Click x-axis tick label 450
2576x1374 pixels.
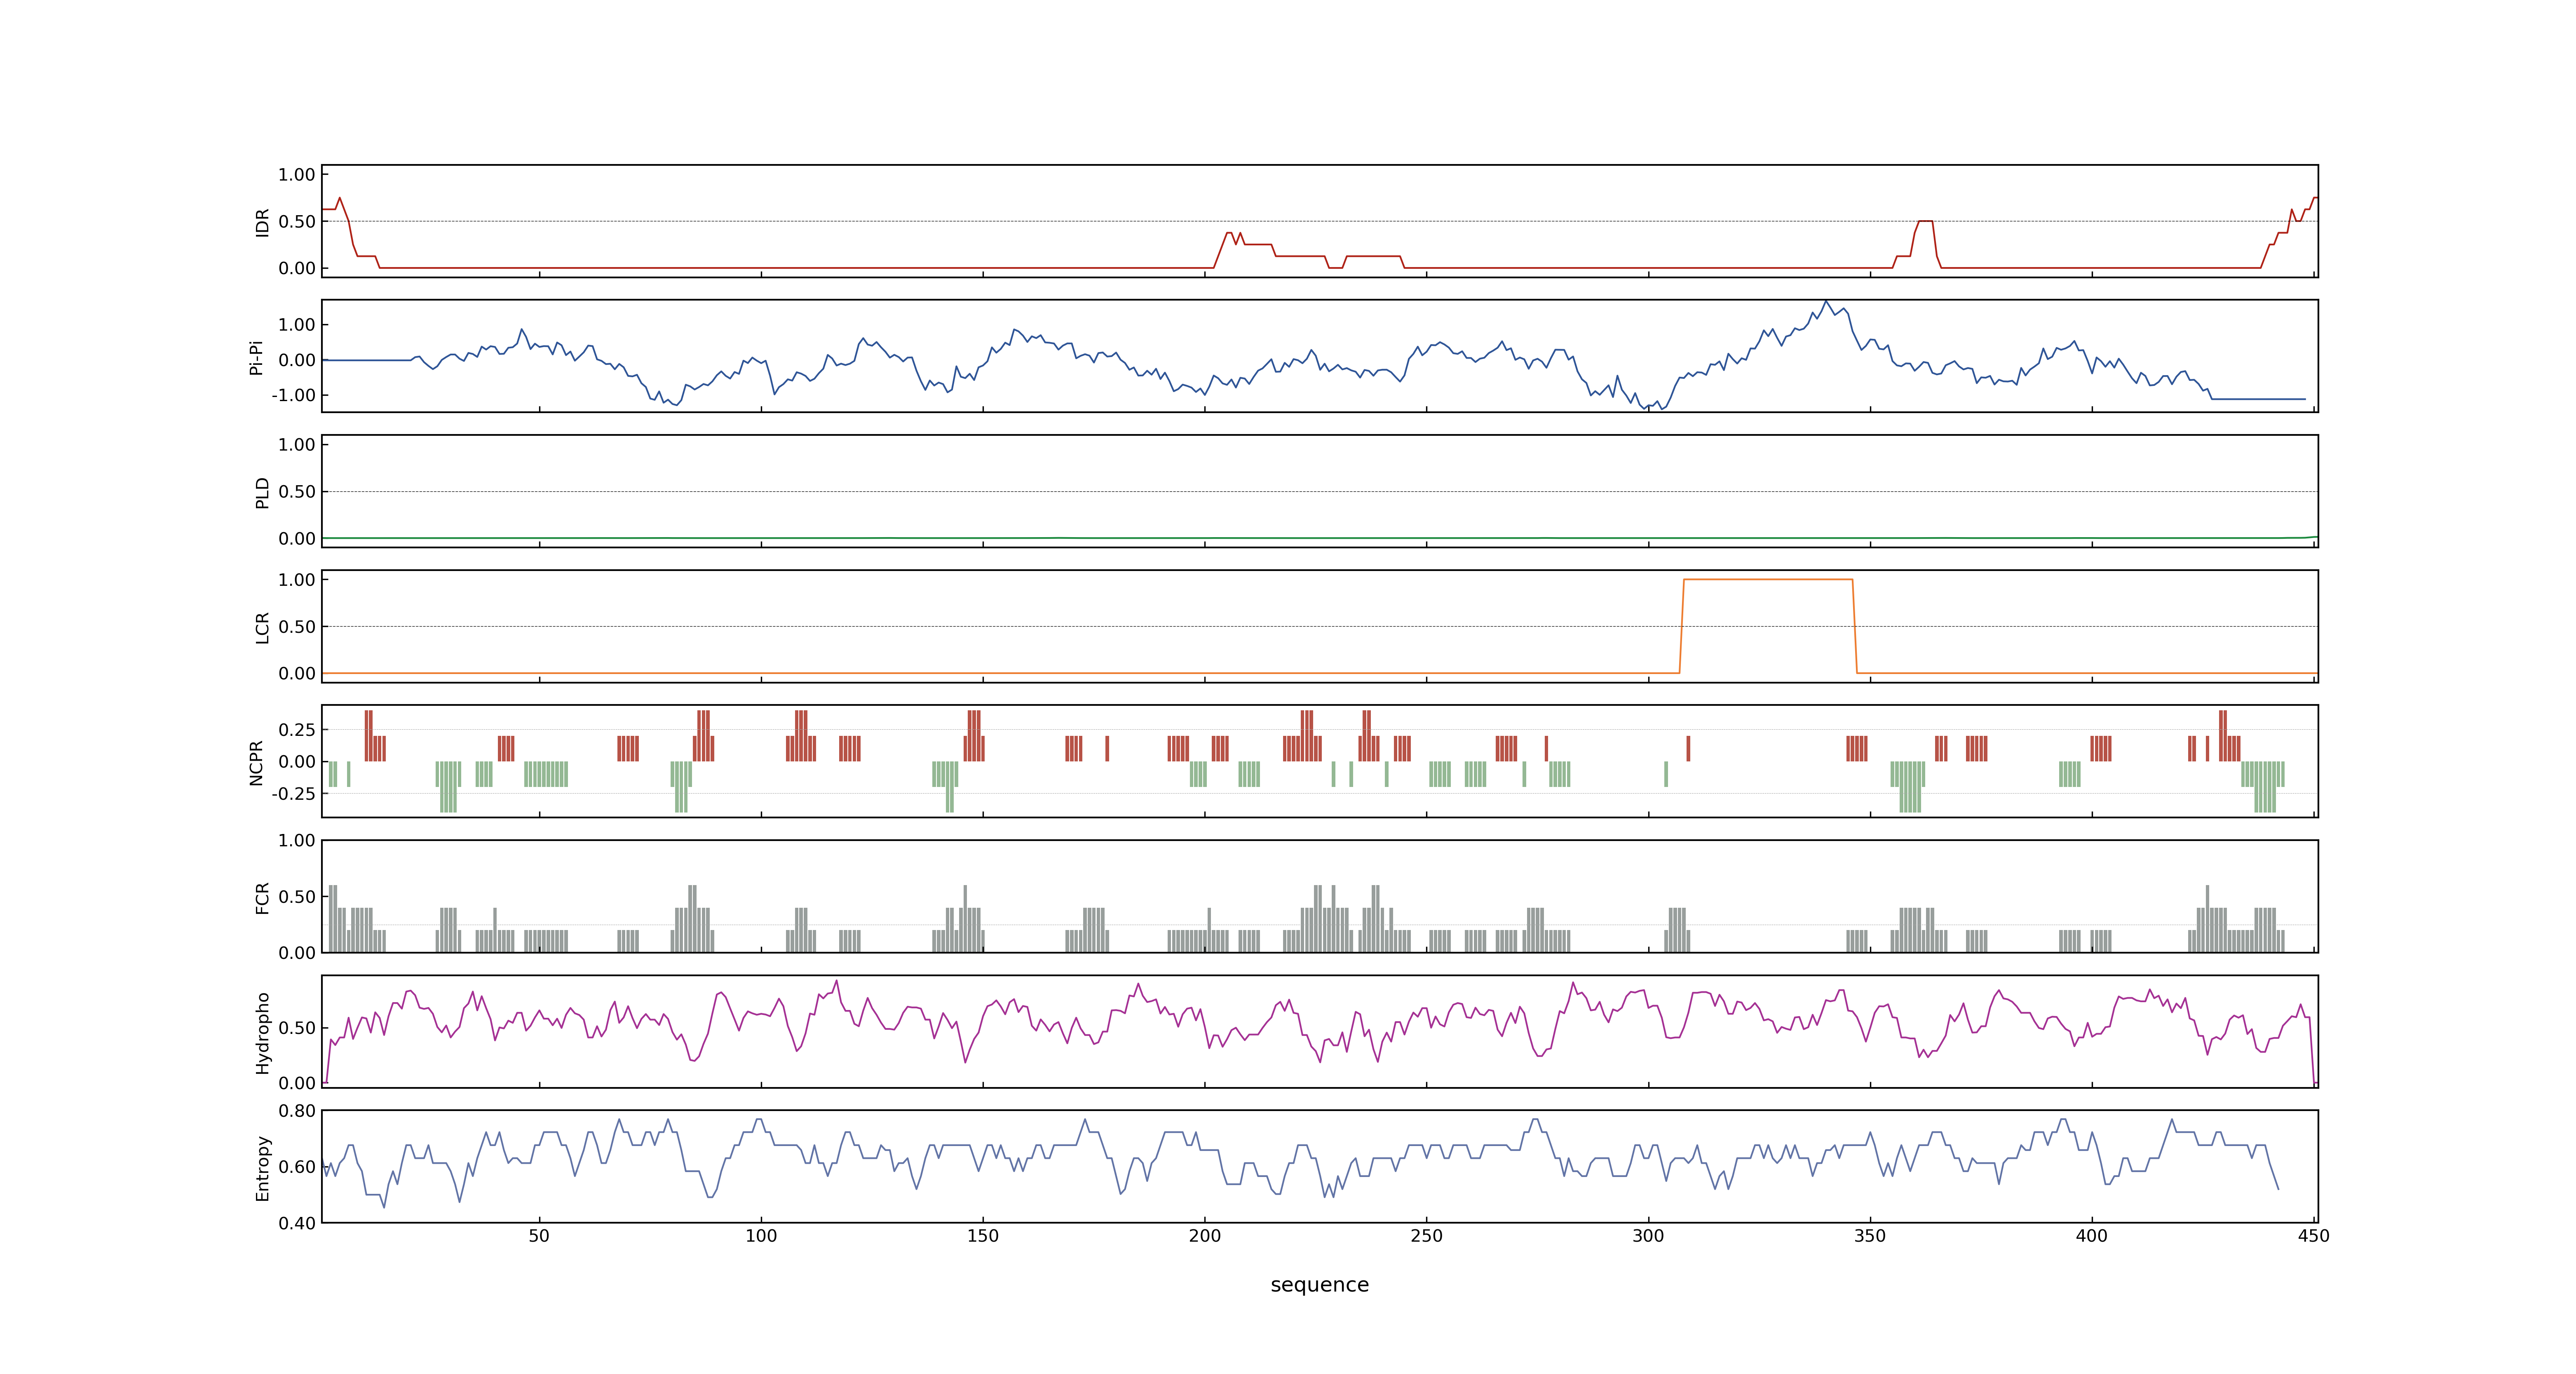[x=2314, y=1236]
